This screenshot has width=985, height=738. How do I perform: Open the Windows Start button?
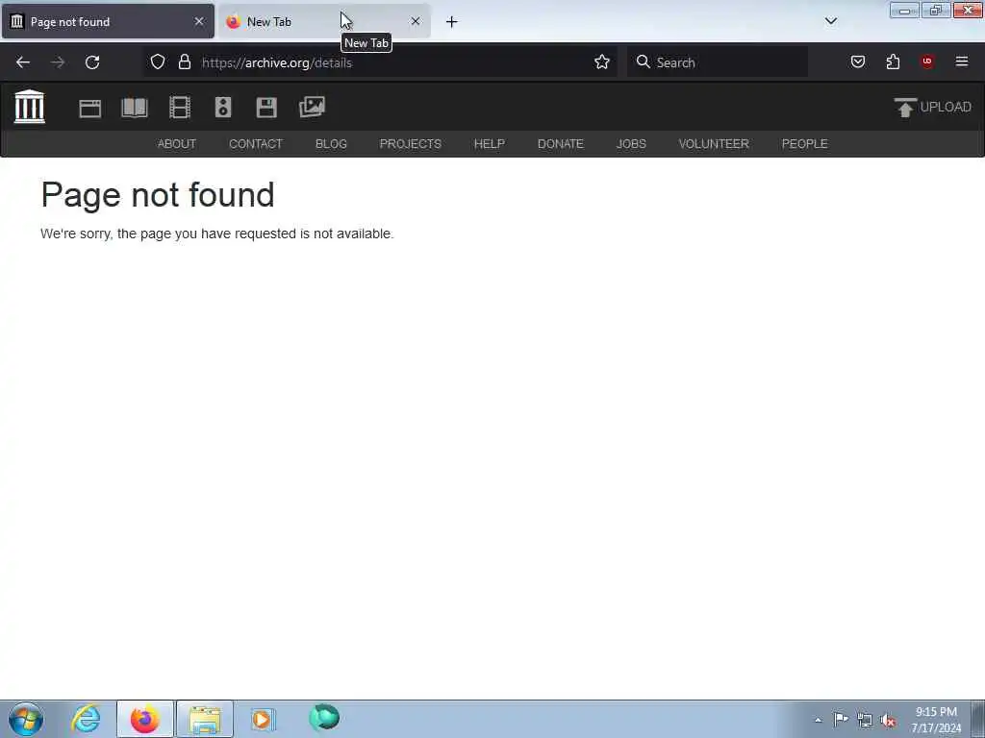click(x=26, y=719)
